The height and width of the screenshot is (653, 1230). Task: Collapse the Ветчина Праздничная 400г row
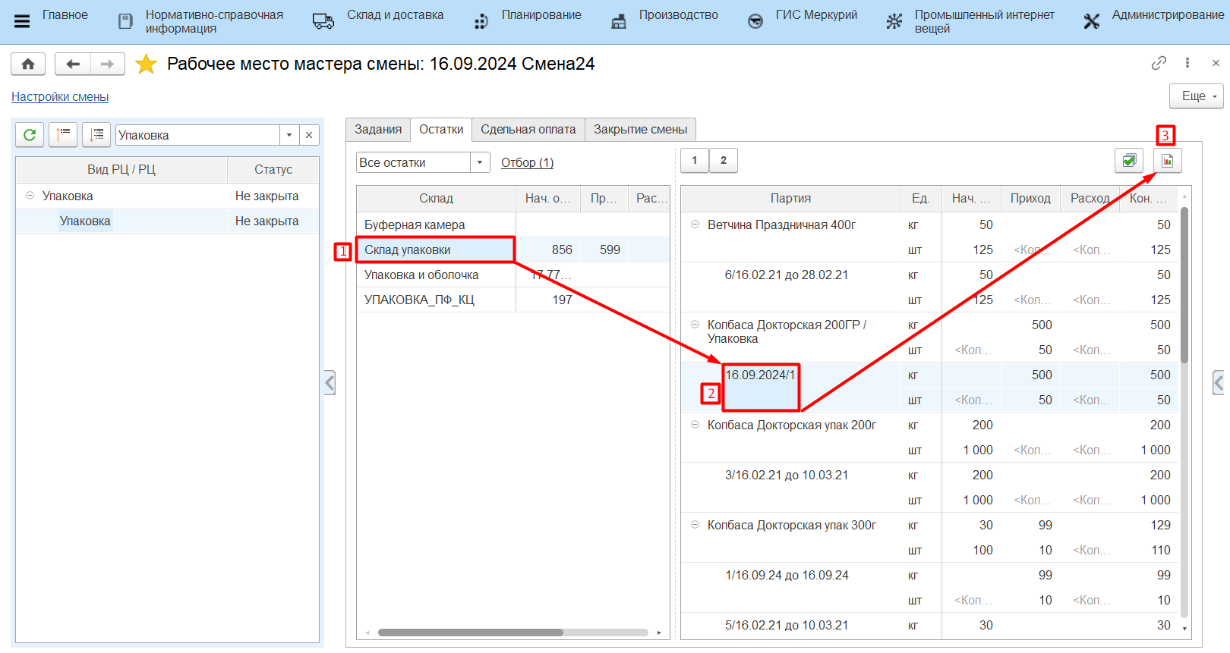pos(695,224)
